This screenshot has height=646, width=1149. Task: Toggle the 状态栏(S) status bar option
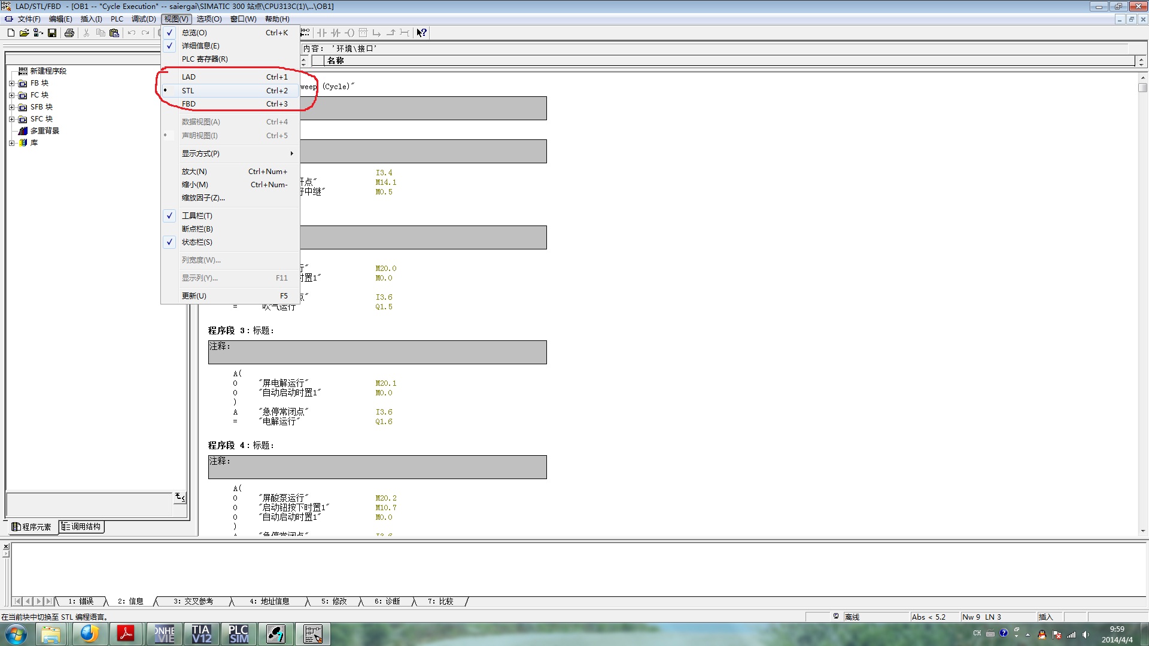pos(197,242)
